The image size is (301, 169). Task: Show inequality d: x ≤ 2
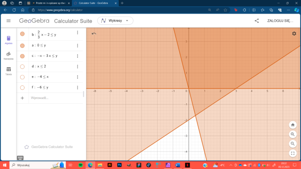click(22, 67)
